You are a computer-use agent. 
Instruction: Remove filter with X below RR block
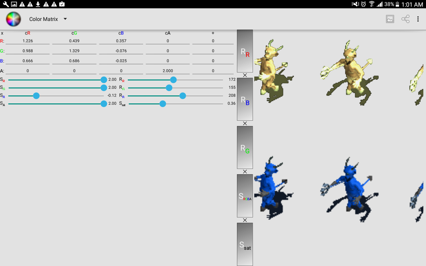(x=245, y=75)
